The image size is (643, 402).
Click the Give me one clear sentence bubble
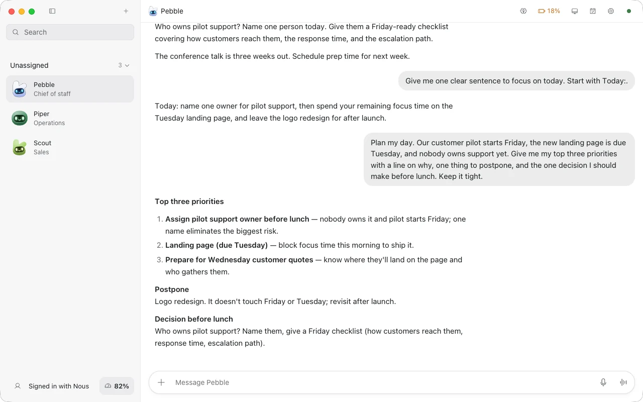point(516,81)
